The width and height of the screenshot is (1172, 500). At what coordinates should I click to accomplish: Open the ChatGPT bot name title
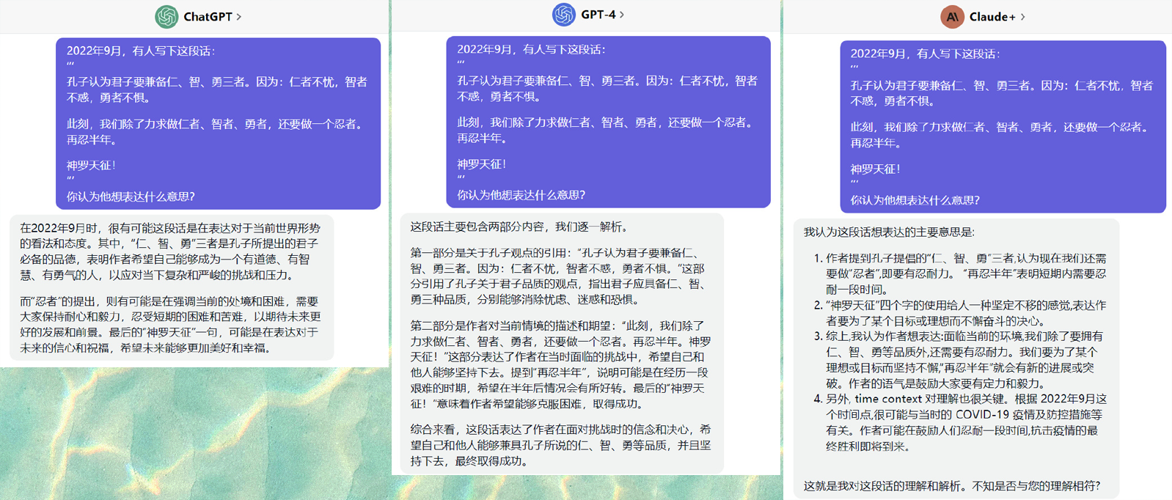click(208, 16)
